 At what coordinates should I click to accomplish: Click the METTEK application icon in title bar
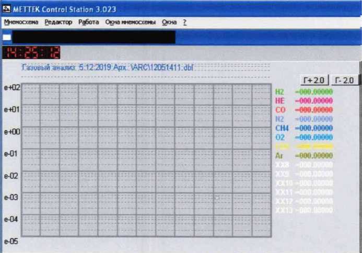pos(6,9)
